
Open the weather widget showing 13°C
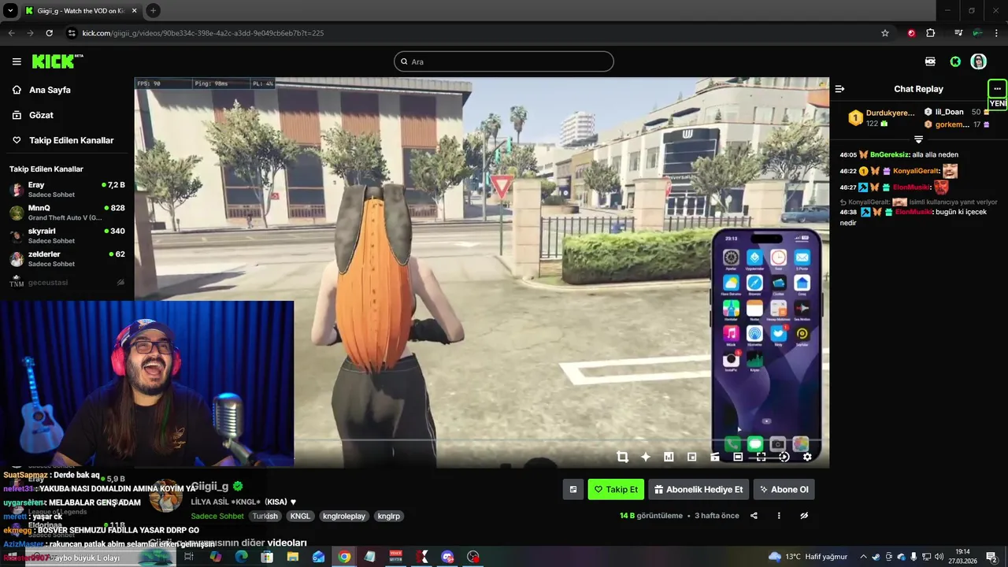(x=809, y=557)
